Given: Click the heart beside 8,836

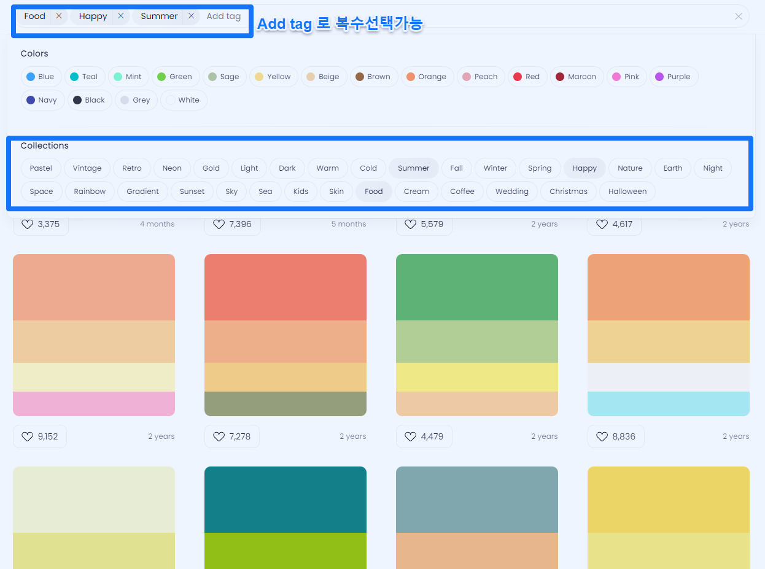Looking at the screenshot, I should [602, 436].
